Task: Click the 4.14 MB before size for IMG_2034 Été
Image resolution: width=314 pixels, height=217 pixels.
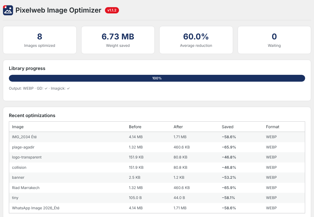Action: [136, 137]
